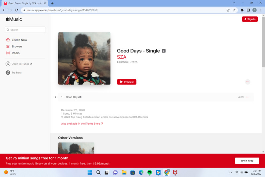Viewport: 265px width, 177px height.
Task: Click the Apple Music logo
Action: 14,19
